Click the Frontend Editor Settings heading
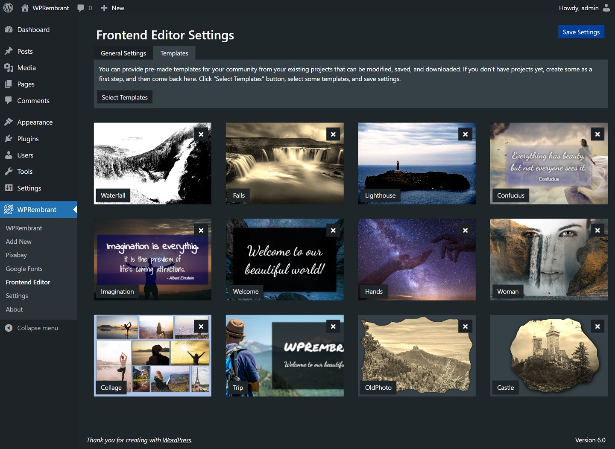 (165, 35)
